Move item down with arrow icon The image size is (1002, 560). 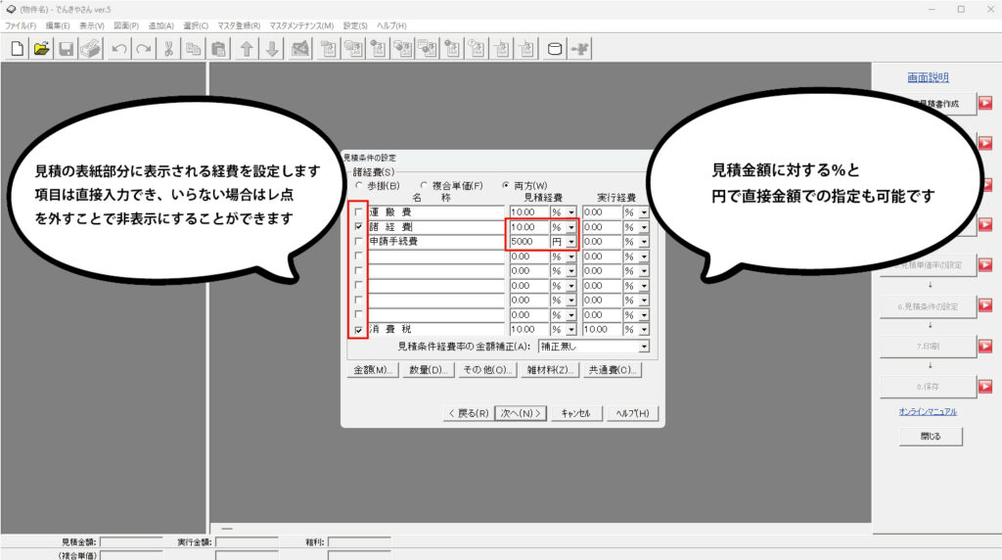coord(272,49)
